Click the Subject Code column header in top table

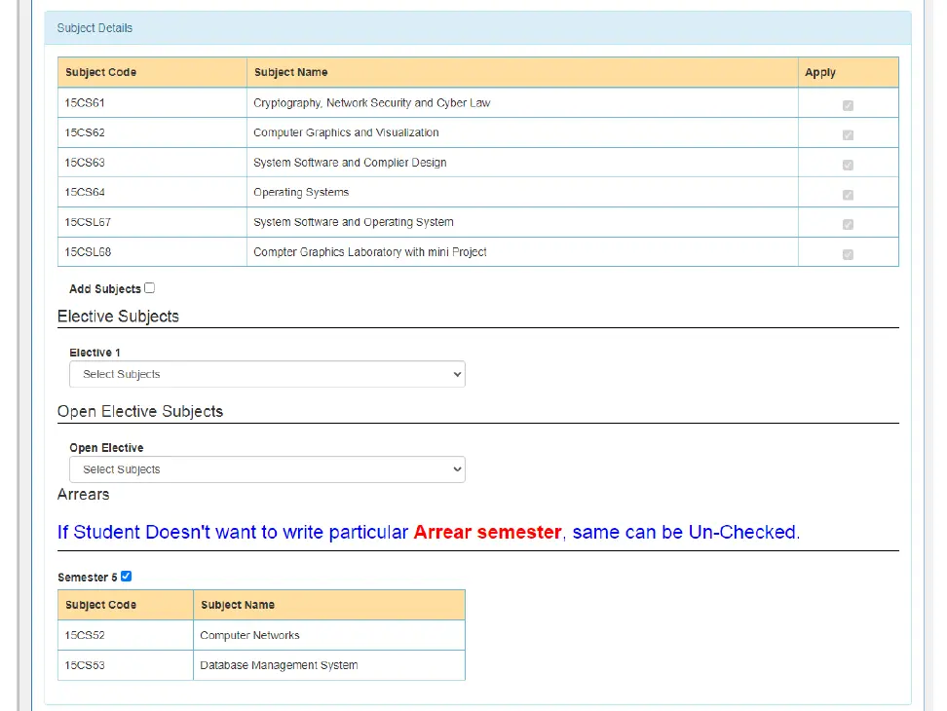pos(152,72)
